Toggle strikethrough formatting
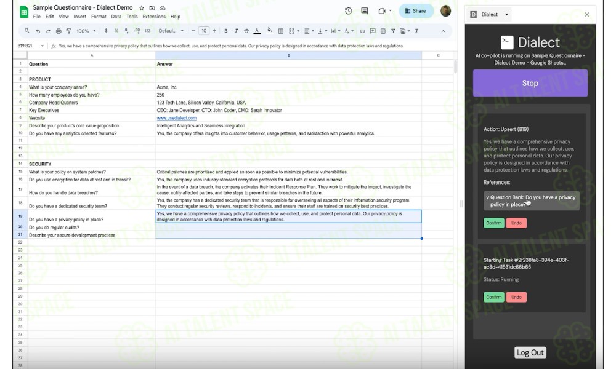The image size is (616, 369). click(x=246, y=31)
